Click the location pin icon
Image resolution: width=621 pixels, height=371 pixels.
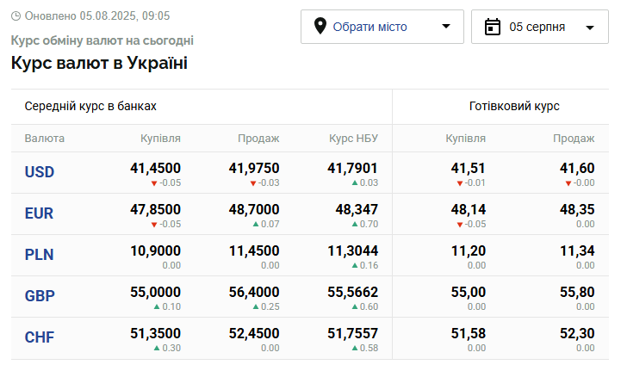click(320, 27)
